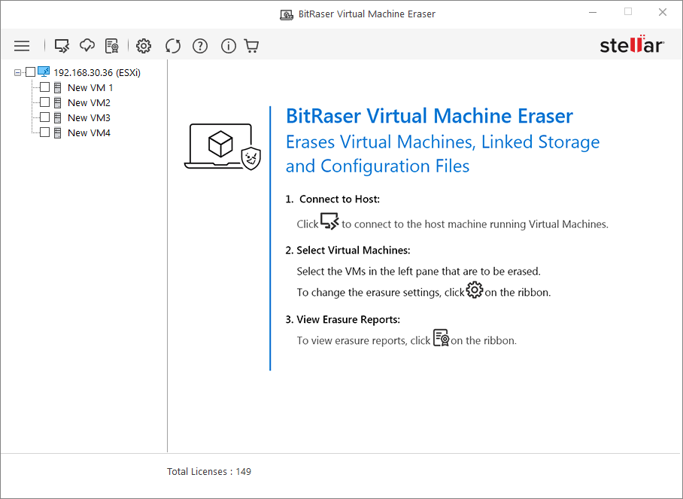Collapse the 192.168.30.36 host tree node
This screenshot has width=683, height=499.
17,72
